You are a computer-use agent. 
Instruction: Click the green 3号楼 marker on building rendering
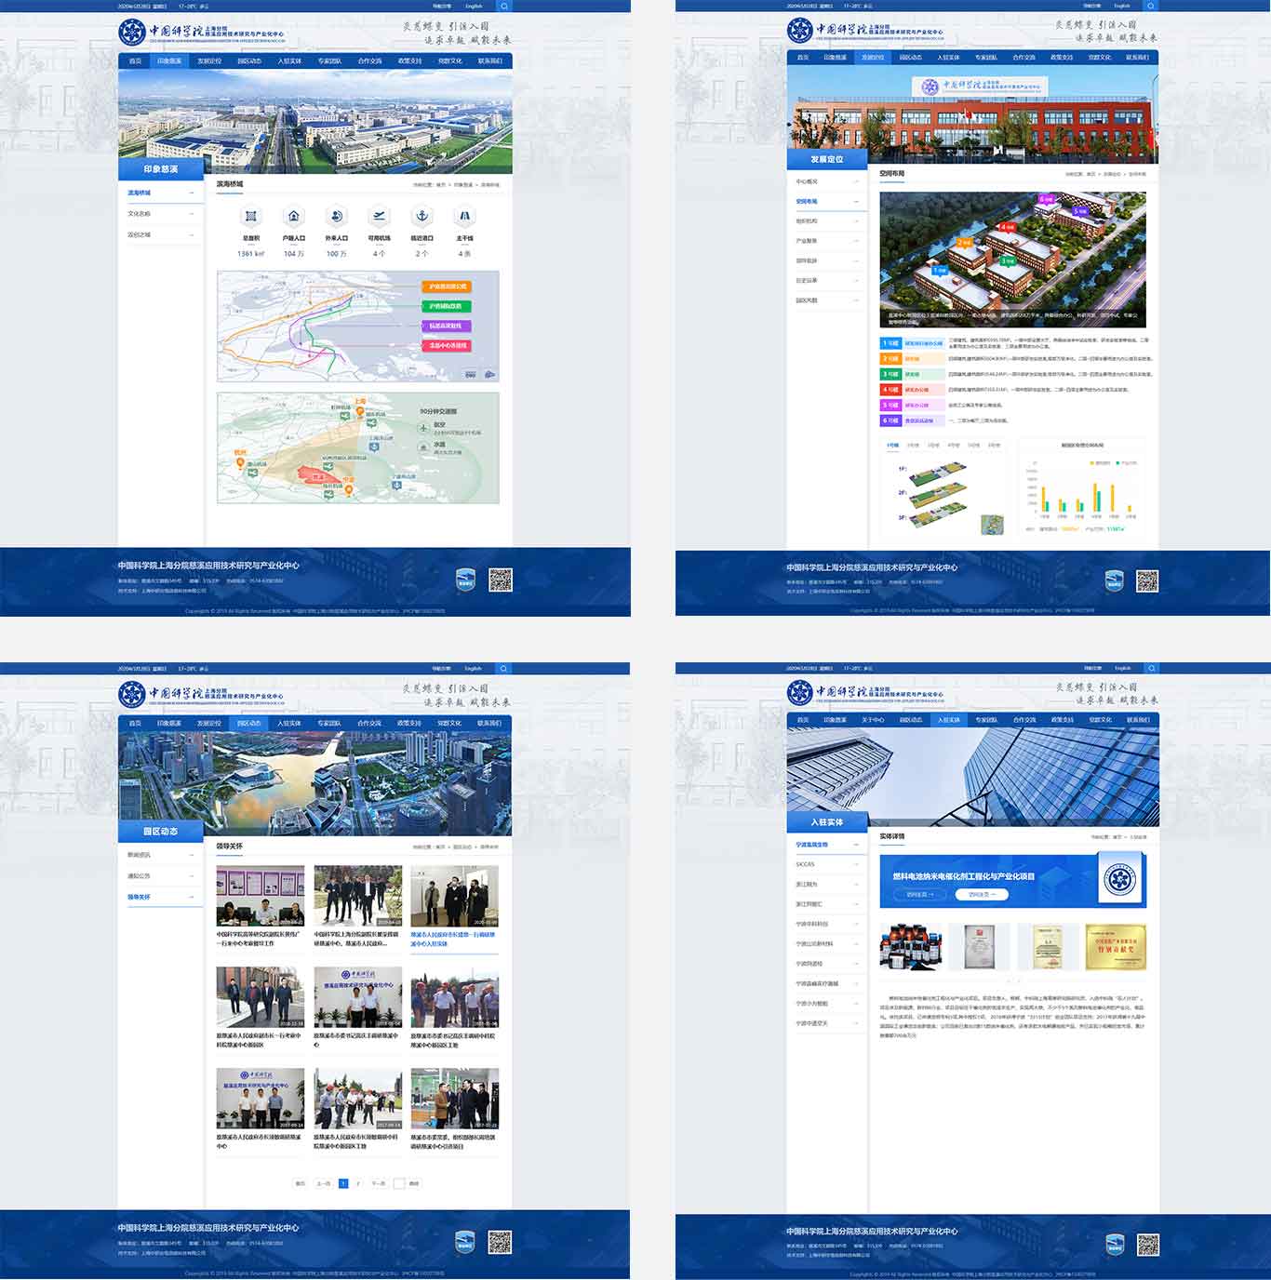coord(1008,261)
